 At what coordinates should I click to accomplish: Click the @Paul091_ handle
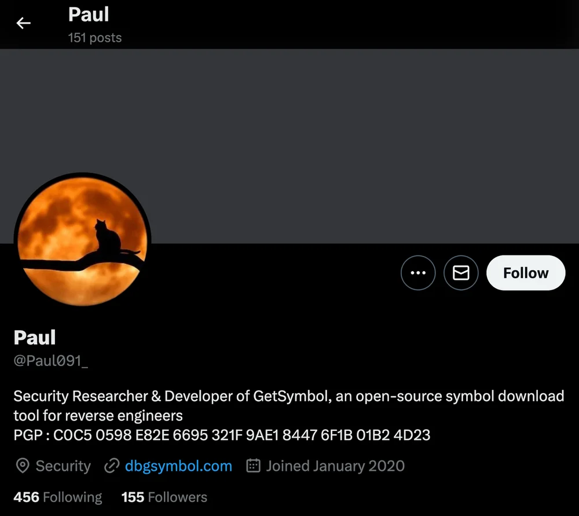(51, 360)
